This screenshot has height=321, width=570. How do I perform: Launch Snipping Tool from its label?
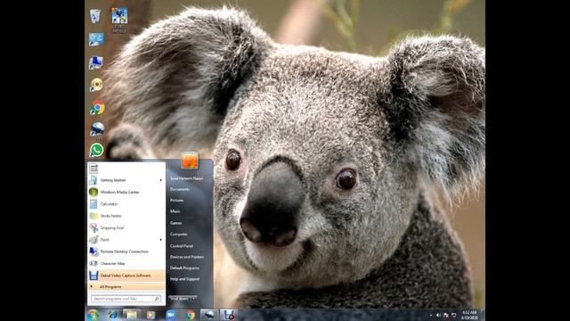point(112,228)
